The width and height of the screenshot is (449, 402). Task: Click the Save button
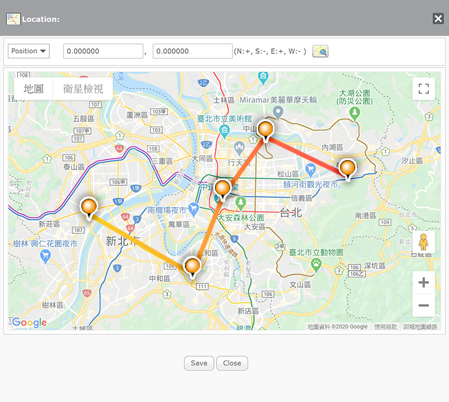click(x=199, y=363)
